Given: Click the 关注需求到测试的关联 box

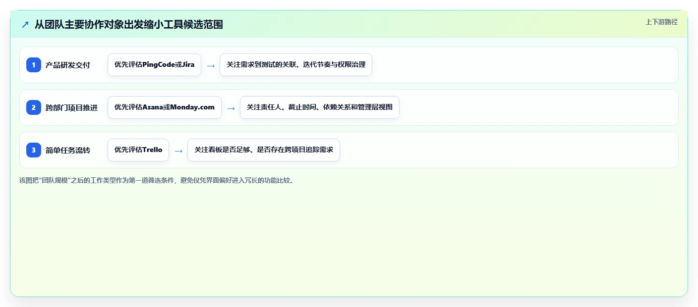Looking at the screenshot, I should click(x=296, y=65).
